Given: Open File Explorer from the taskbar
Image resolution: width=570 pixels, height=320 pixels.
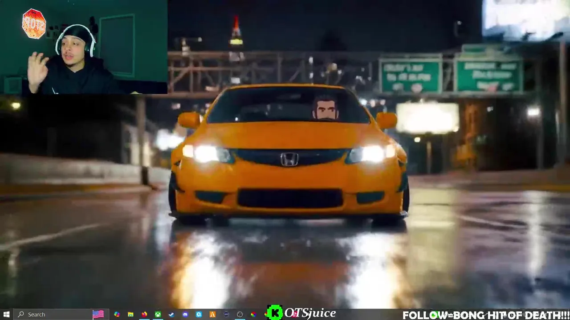Looking at the screenshot, I should point(130,314).
